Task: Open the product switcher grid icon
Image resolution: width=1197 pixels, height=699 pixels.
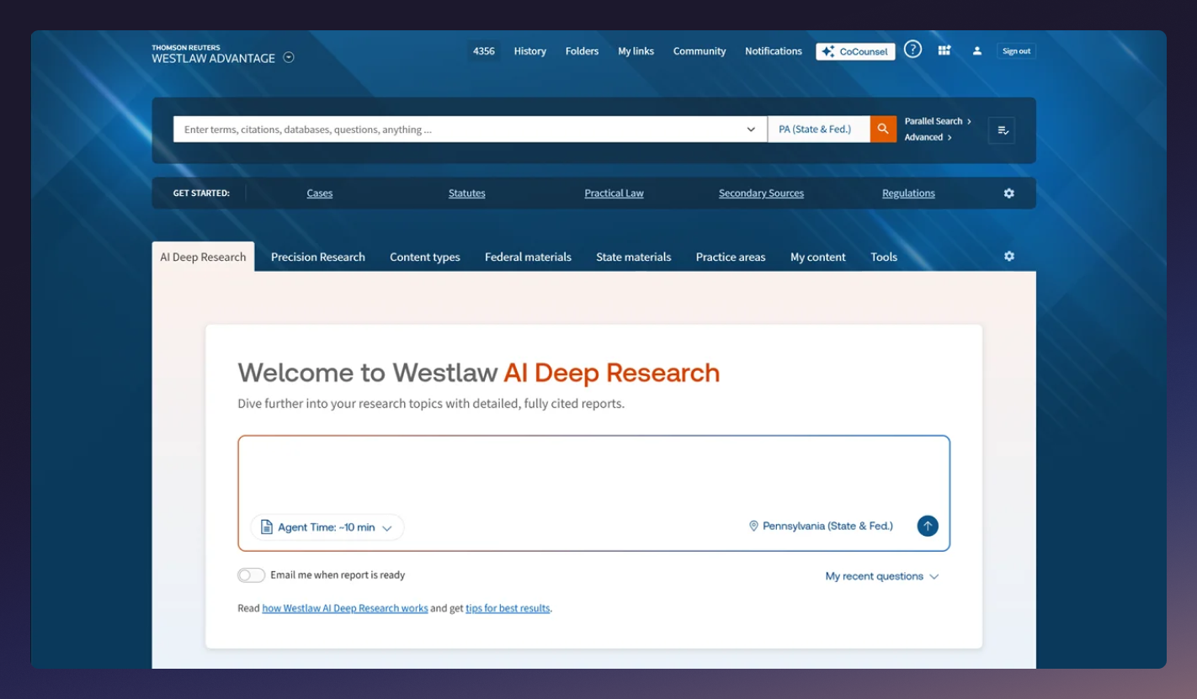Action: 944,50
